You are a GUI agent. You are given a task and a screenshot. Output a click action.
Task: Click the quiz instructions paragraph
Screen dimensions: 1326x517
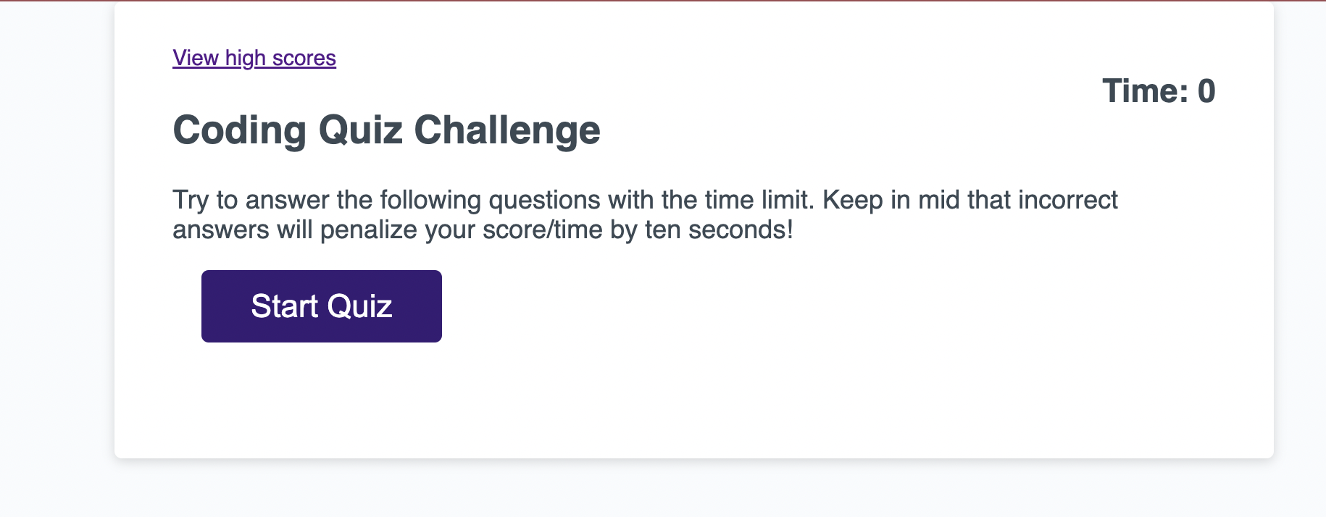click(645, 214)
